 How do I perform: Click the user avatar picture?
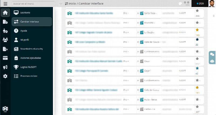click(x=212, y=4)
